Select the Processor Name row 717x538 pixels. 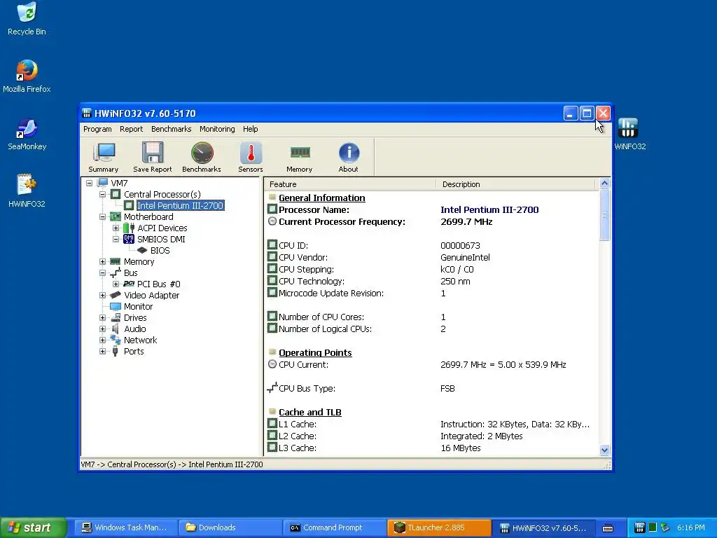point(431,209)
